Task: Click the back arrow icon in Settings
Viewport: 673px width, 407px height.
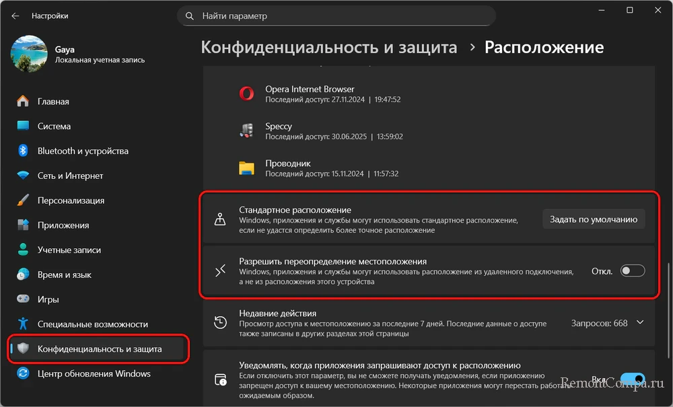Action: [x=15, y=15]
